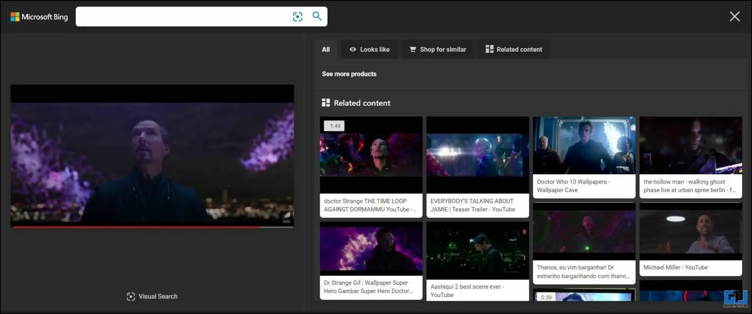Click the Visual Search icon below the image
This screenshot has height=314, width=752.
point(131,296)
